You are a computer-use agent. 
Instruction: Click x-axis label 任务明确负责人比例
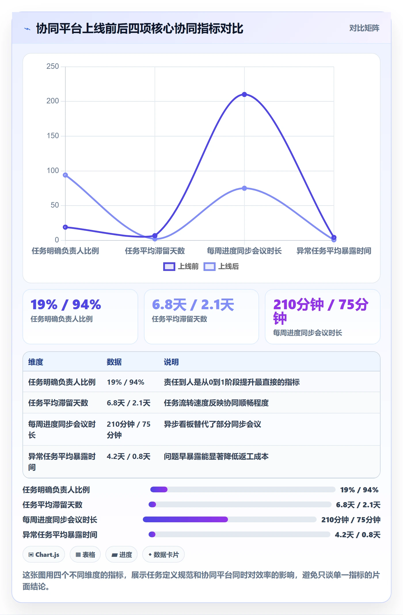[x=65, y=251]
